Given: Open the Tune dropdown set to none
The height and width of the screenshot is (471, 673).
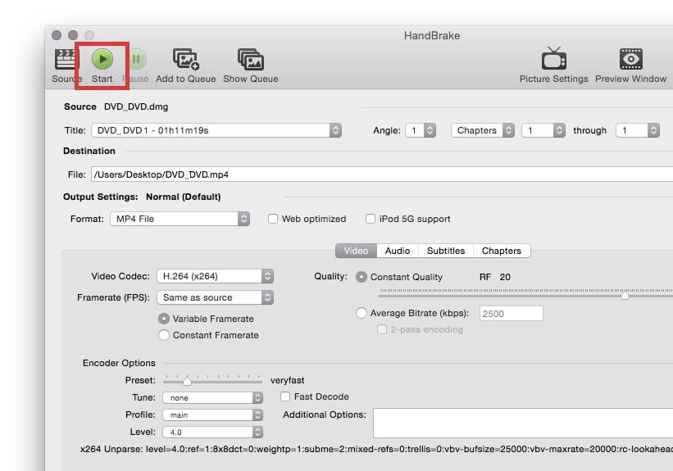Looking at the screenshot, I should 213,397.
